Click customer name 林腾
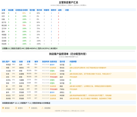Screen dimensions: 137x117 [8, 68]
